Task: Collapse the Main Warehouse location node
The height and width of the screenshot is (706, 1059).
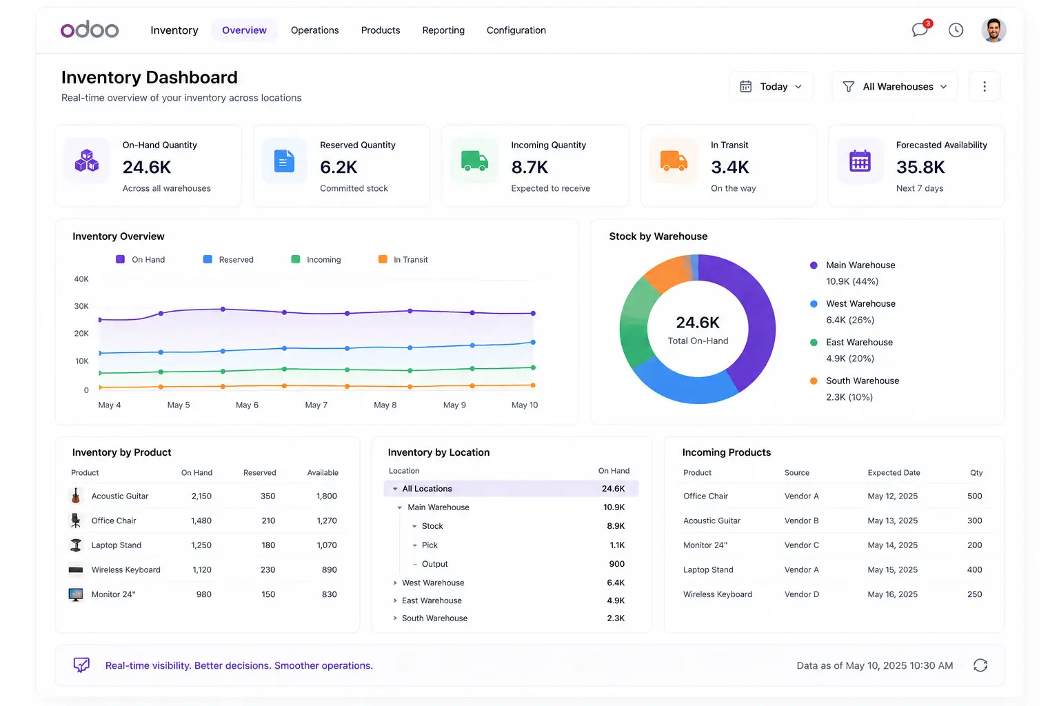Action: pos(400,507)
